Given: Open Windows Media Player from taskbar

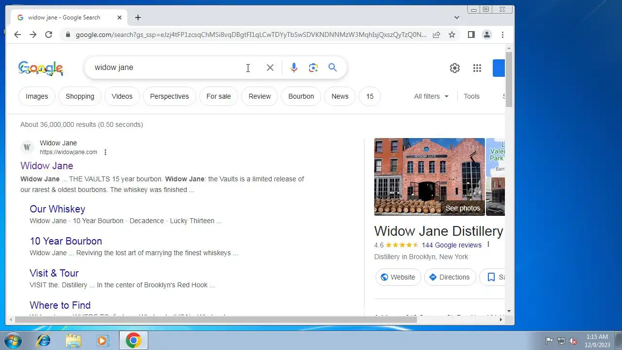Looking at the screenshot, I should pyautogui.click(x=103, y=341).
